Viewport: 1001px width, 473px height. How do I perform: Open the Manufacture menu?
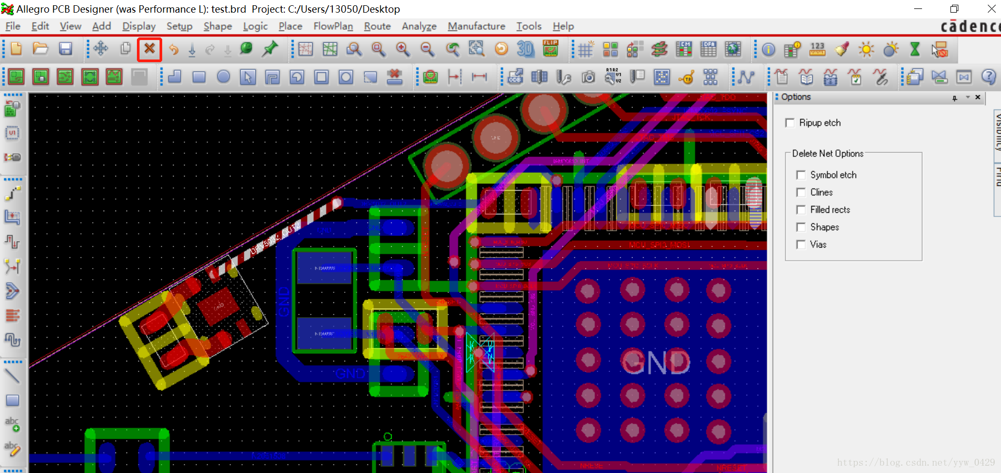click(x=476, y=26)
